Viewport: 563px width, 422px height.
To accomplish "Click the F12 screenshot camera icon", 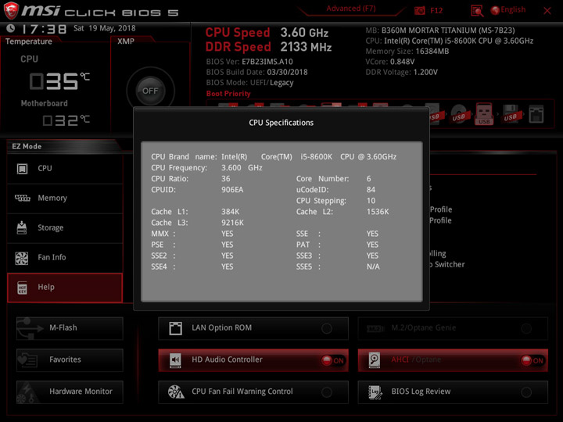I will (x=419, y=11).
